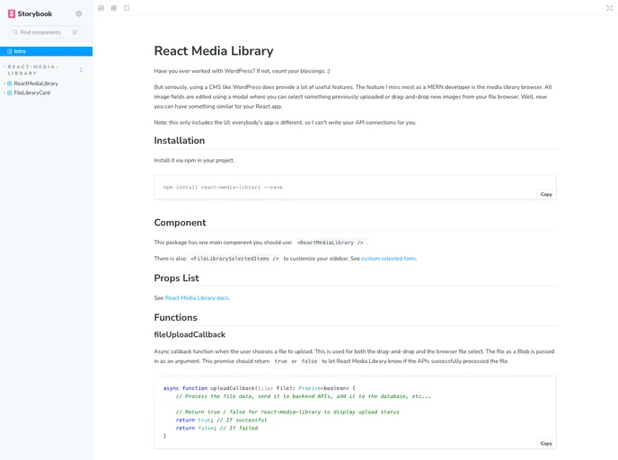Click the 'async function uploadCallback' code line

tap(260, 388)
